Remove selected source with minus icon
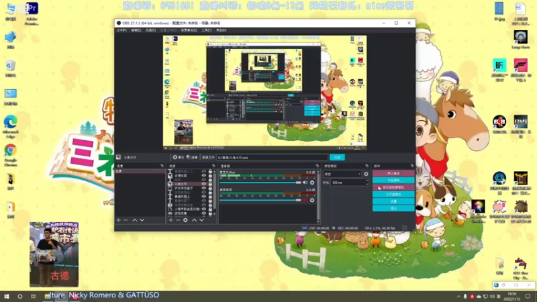Screen dimensions: 537x302 tap(178, 220)
